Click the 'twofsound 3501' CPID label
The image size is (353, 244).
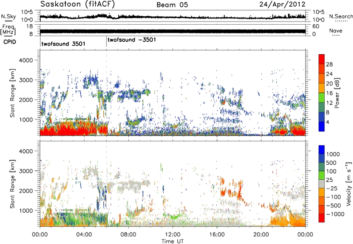(x=63, y=44)
